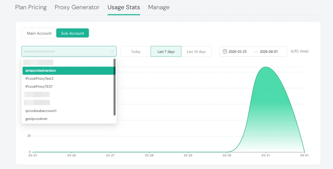Click the Last 7 days button

click(x=166, y=51)
